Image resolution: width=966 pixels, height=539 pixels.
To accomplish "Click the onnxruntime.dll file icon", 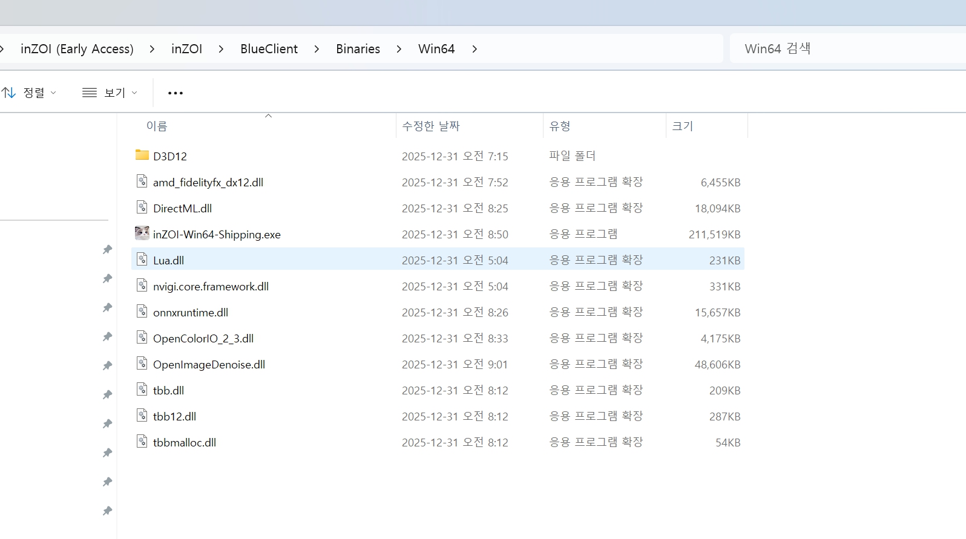I will coord(142,312).
